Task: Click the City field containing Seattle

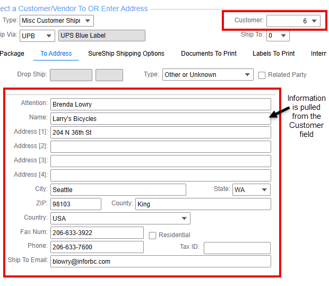Action: (118, 189)
